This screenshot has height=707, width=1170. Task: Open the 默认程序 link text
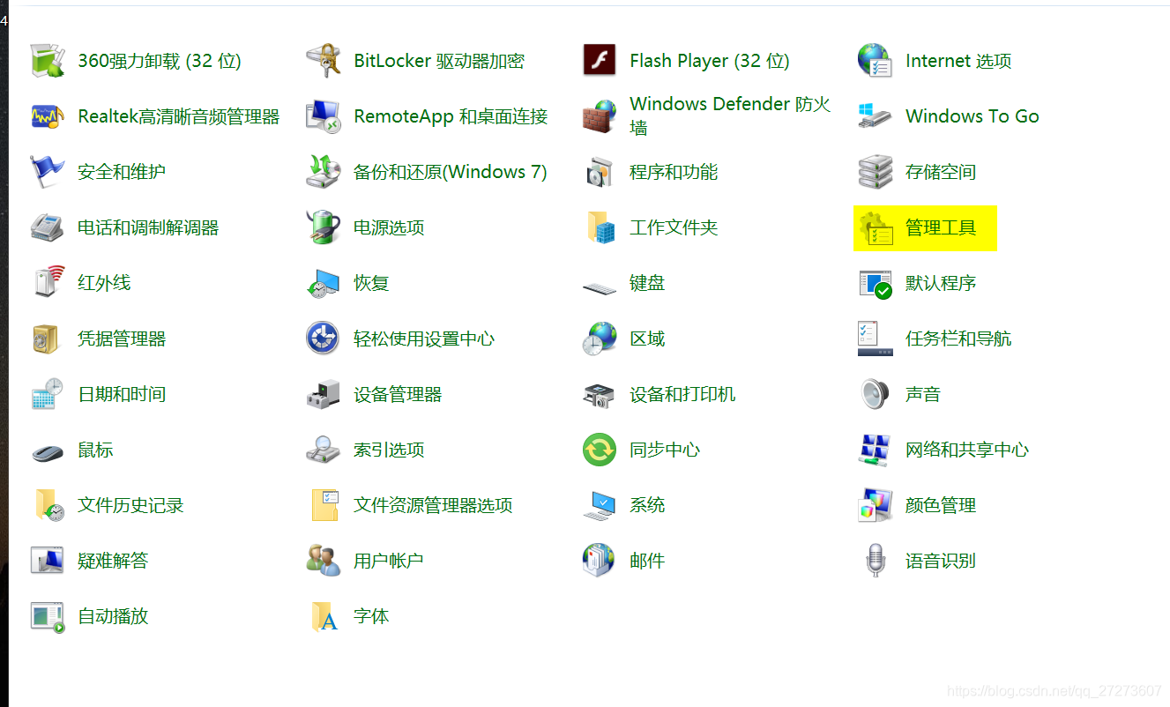[x=941, y=283]
